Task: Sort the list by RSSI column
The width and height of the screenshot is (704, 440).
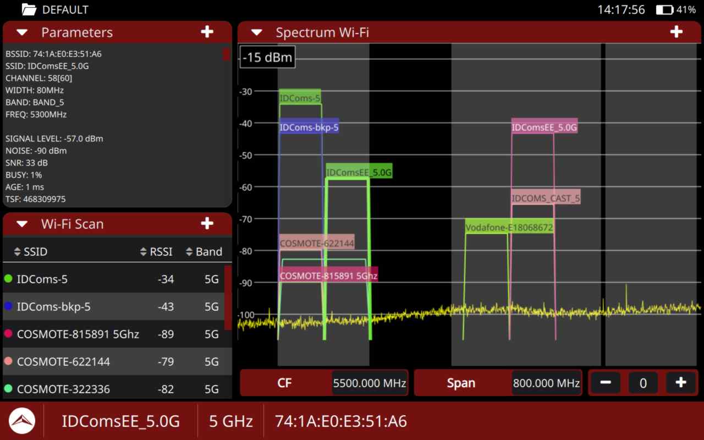Action: [x=156, y=252]
